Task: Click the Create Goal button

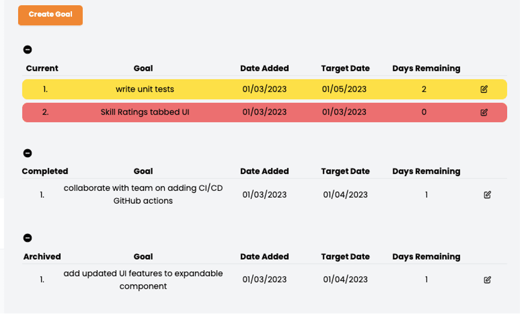Action: pyautogui.click(x=51, y=15)
